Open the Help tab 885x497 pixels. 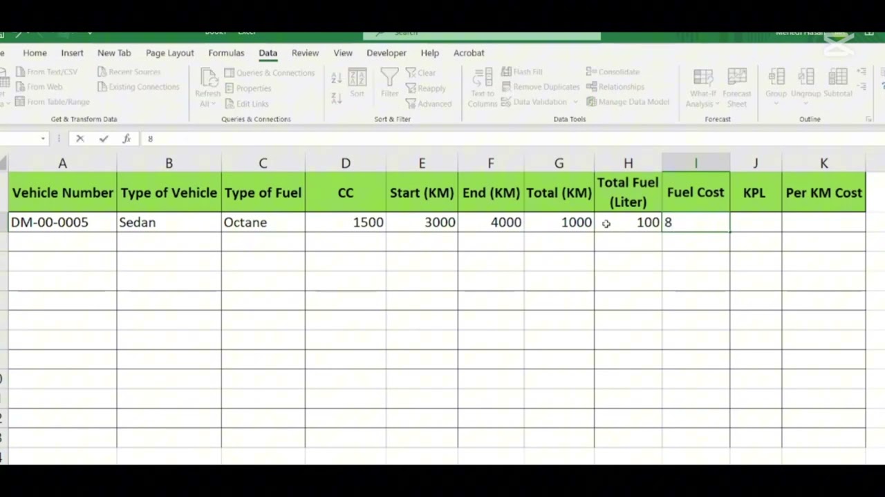click(430, 53)
